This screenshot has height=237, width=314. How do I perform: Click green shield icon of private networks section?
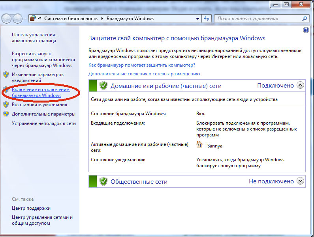coord(103,86)
